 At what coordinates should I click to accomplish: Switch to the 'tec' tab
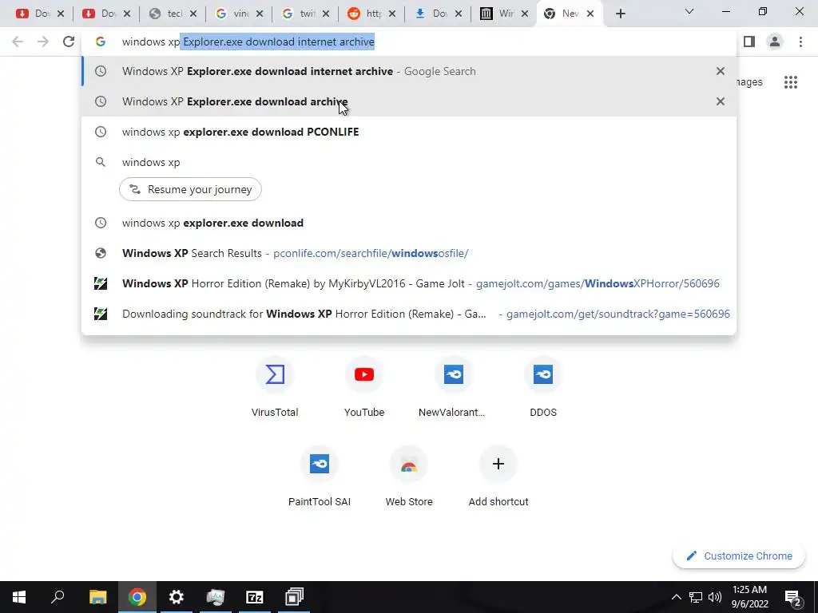(173, 14)
